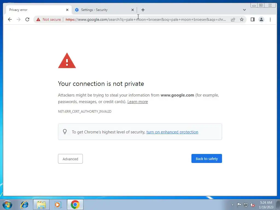Open the Chrome three-dot menu
The image size is (280, 210).
pos(270,19)
